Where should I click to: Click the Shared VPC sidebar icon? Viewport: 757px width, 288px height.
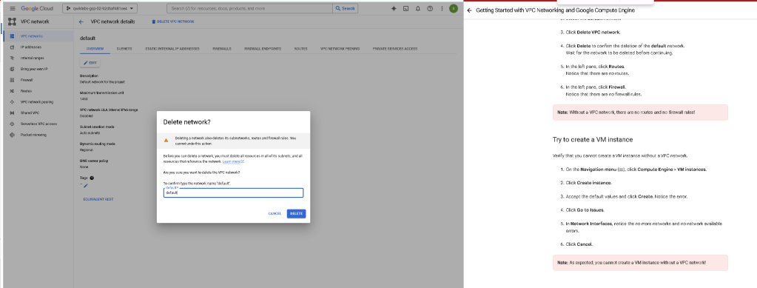tap(12, 113)
